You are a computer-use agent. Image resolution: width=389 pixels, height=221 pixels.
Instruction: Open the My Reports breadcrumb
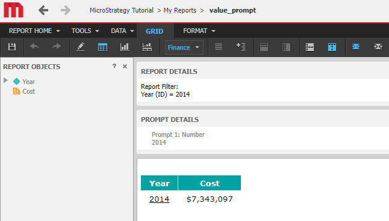click(180, 10)
